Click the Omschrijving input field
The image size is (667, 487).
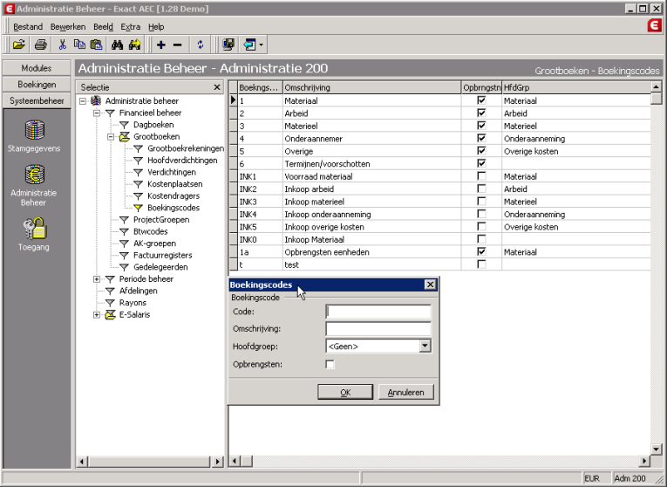tap(378, 329)
